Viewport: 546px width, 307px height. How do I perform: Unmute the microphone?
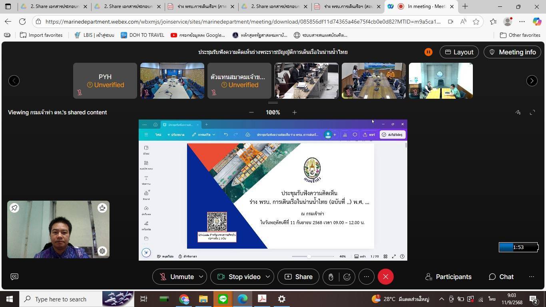[177, 277]
